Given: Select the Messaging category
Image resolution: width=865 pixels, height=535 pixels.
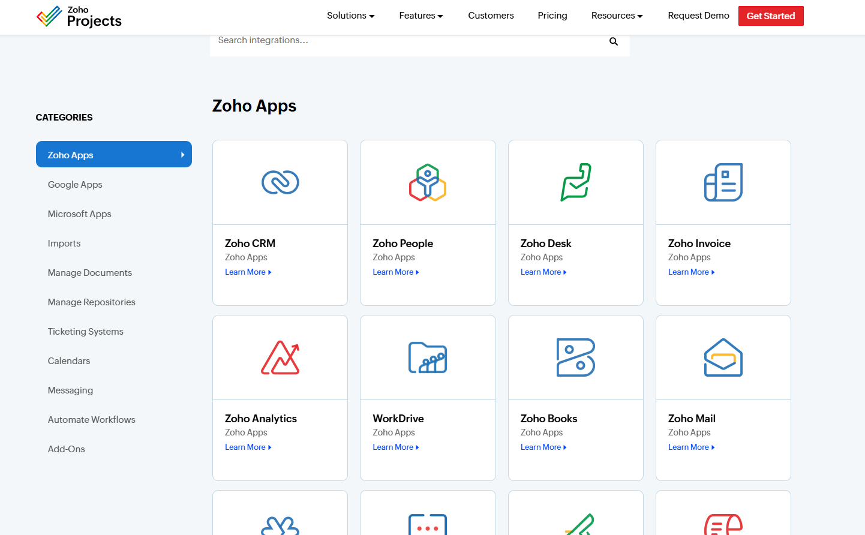Looking at the screenshot, I should (71, 390).
